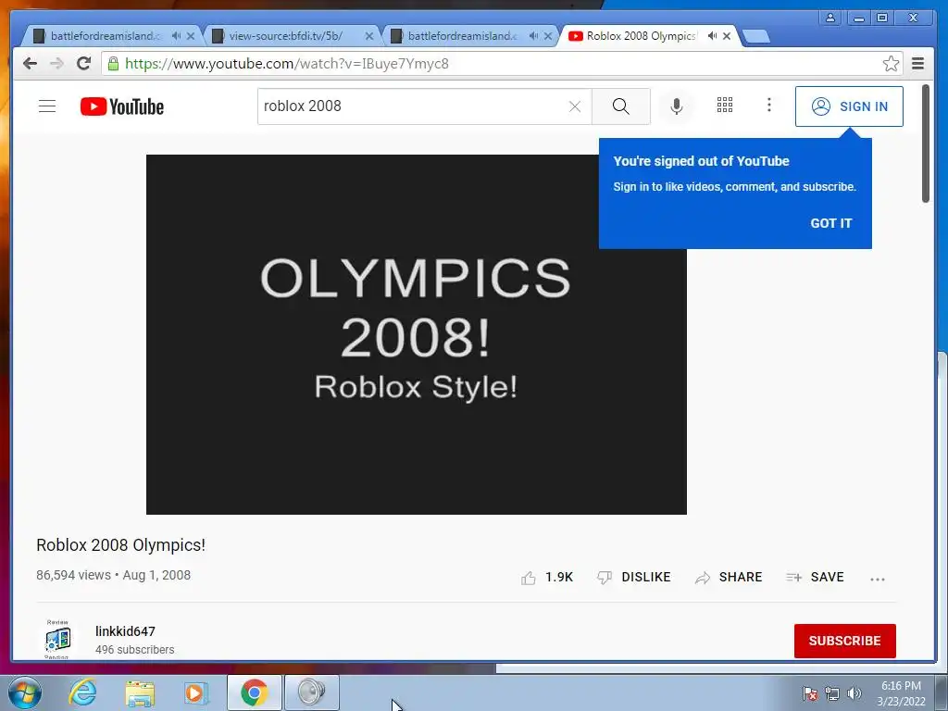Click the SIGN IN button
The height and width of the screenshot is (711, 948).
coord(849,106)
